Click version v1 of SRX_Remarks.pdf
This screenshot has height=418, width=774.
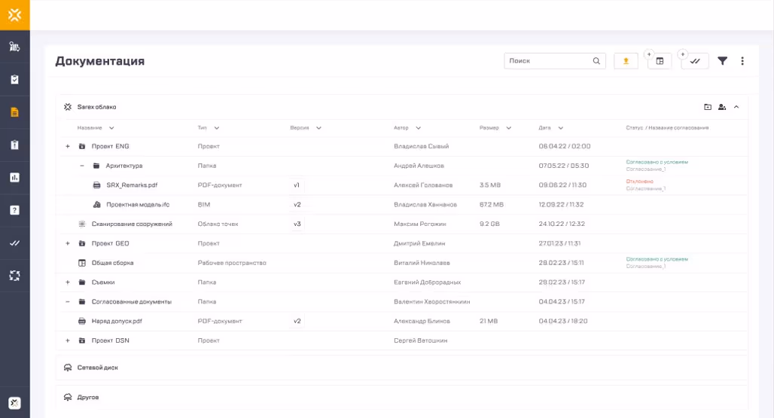pyautogui.click(x=297, y=185)
